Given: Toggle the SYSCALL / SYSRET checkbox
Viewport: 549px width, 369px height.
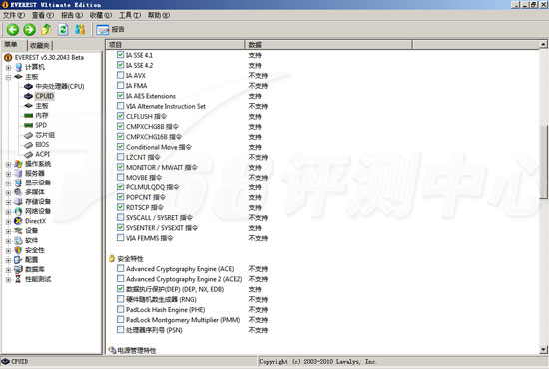Looking at the screenshot, I should click(x=120, y=217).
